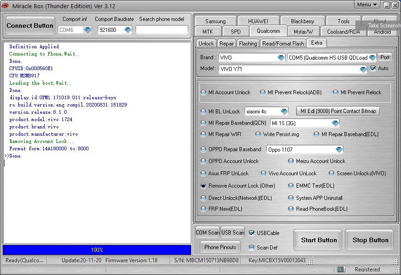Open the MI 1S (3G) dropdown
The image size is (401, 275).
pos(335,123)
